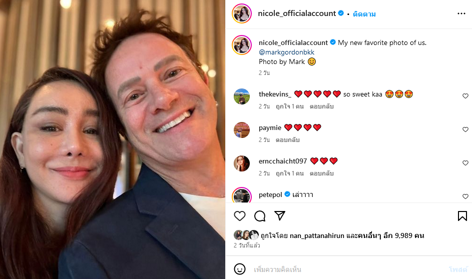Open thekevins_ profile avatar
472x279 pixels.
(242, 96)
